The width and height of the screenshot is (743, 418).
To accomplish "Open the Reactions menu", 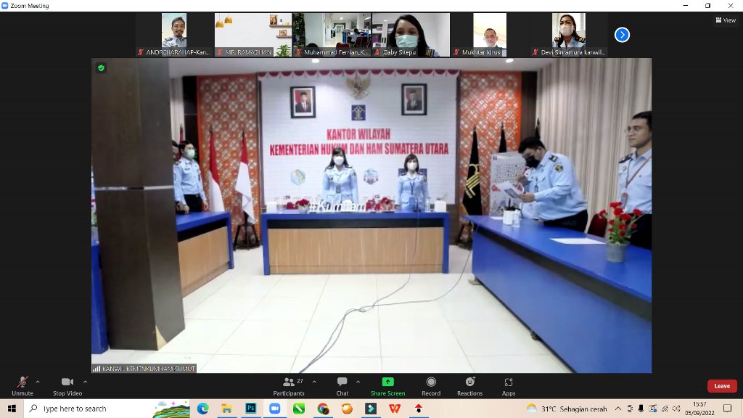I will tap(469, 385).
